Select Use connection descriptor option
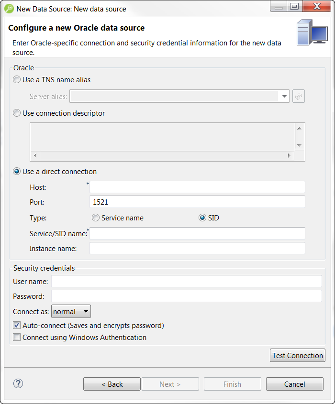Image resolution: width=335 pixels, height=404 pixels. pos(17,113)
